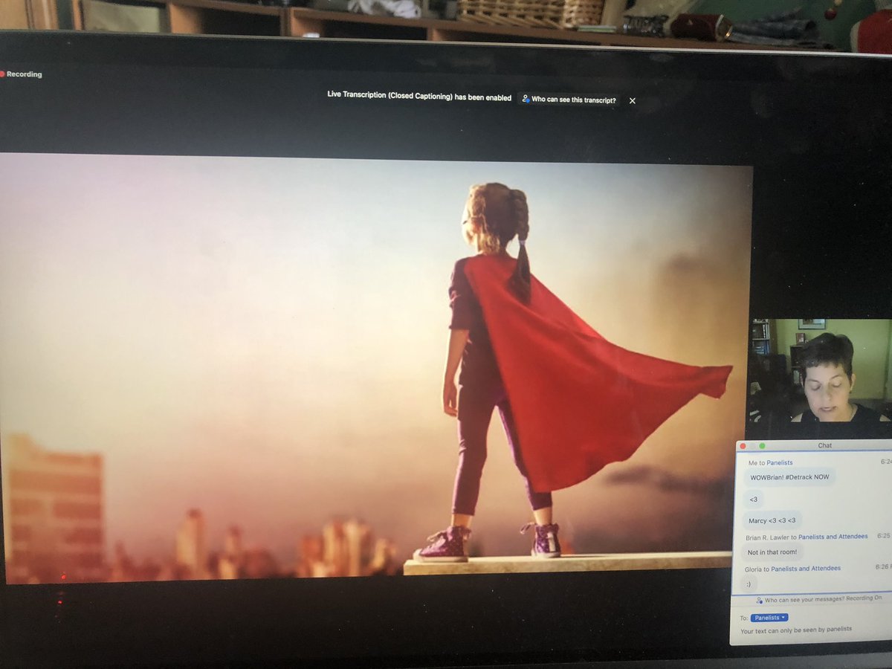Click the red close button on Chat window
892x669 pixels.
point(743,445)
